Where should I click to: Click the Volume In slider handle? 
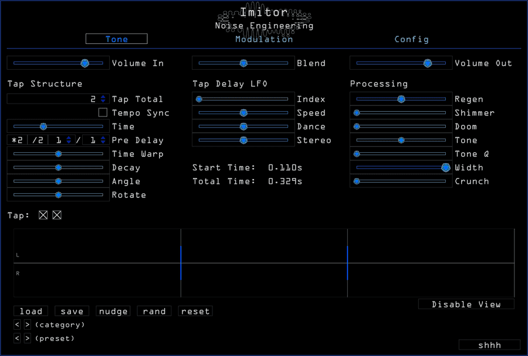(x=85, y=63)
